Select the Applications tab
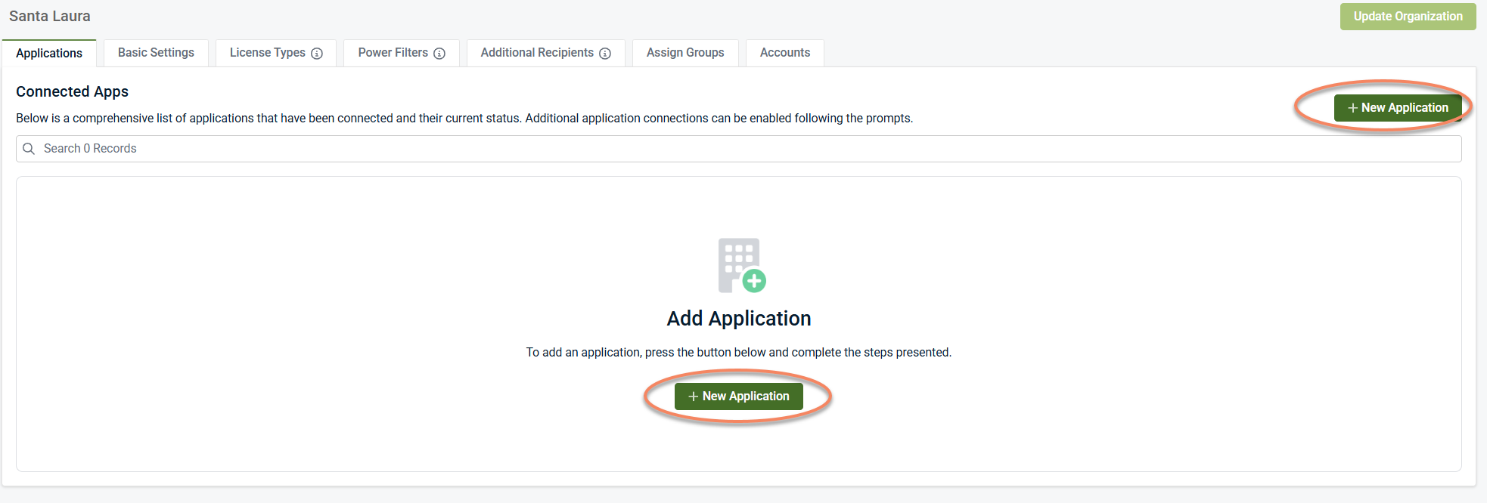 coord(49,54)
